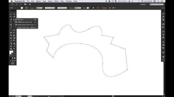174x97 pixels.
Task: Open the Fill color dropdown in control bar
Action: [x=24, y=8]
